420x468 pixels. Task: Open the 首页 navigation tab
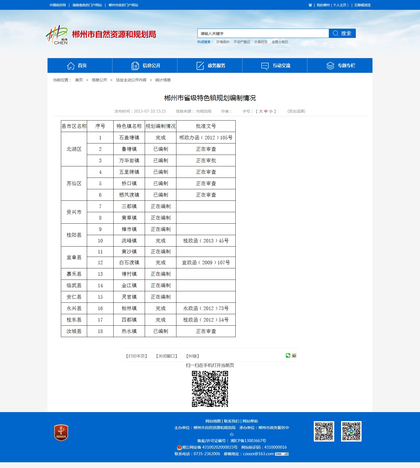[x=80, y=65]
